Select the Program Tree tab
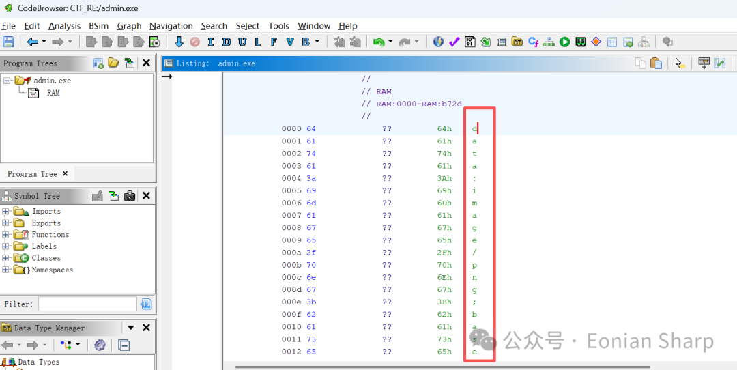This screenshot has height=370, width=737. [x=32, y=174]
